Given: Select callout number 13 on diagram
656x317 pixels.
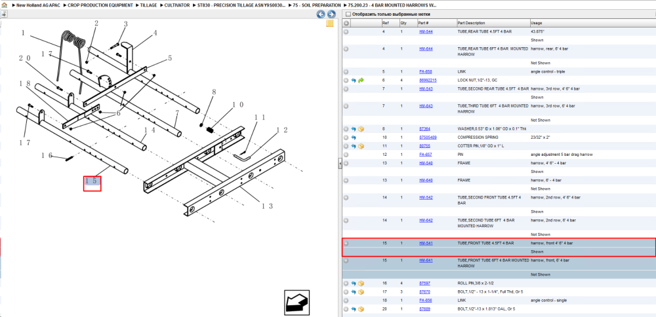Looking at the screenshot, I should [268, 206].
